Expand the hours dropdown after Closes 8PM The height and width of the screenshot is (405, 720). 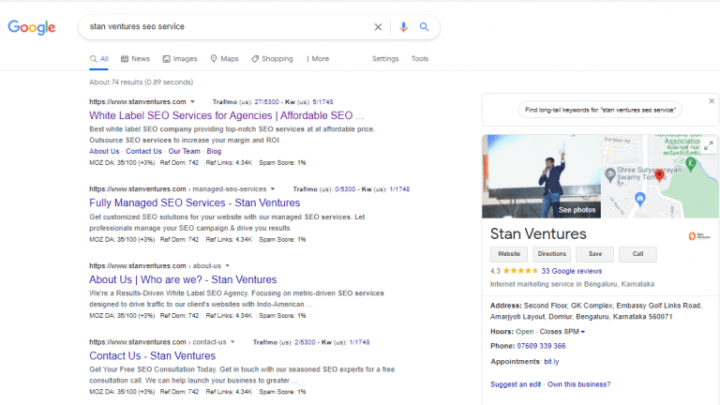point(583,332)
